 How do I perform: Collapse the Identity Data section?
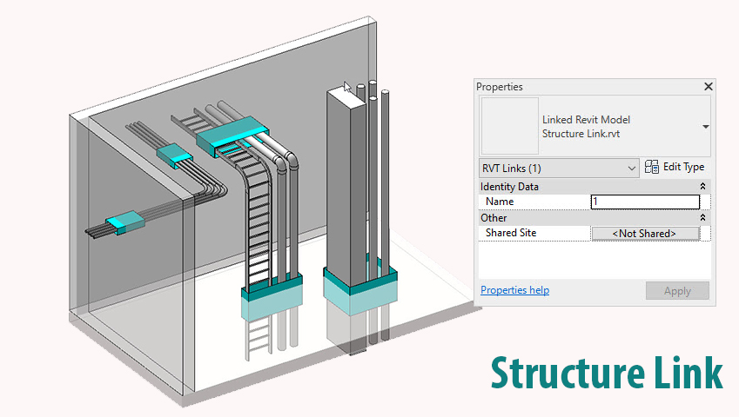[702, 187]
